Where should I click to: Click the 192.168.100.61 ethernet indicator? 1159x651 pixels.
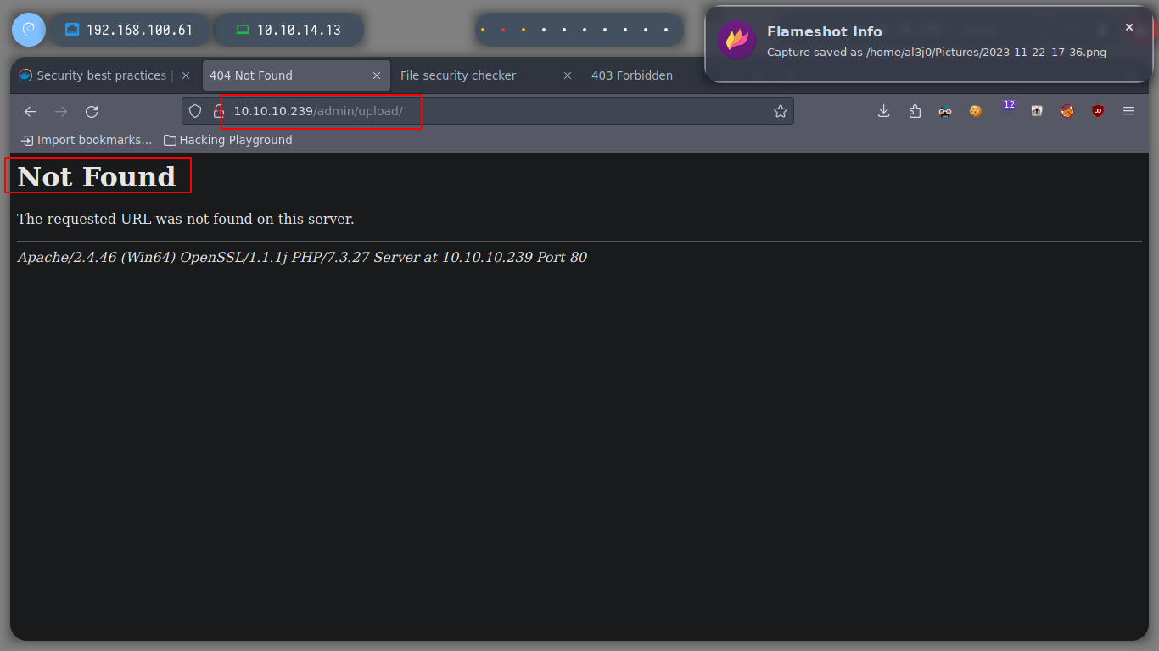pos(129,30)
